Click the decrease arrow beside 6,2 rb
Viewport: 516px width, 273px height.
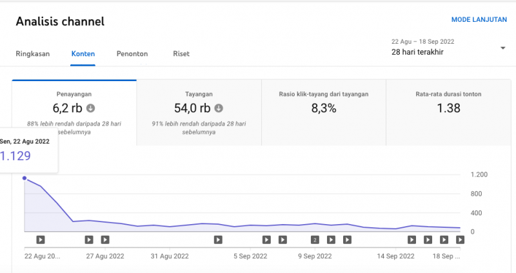click(91, 108)
